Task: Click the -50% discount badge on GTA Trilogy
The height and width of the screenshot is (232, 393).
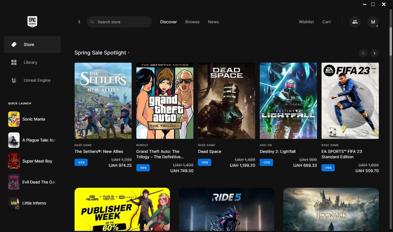Action: pos(143,168)
